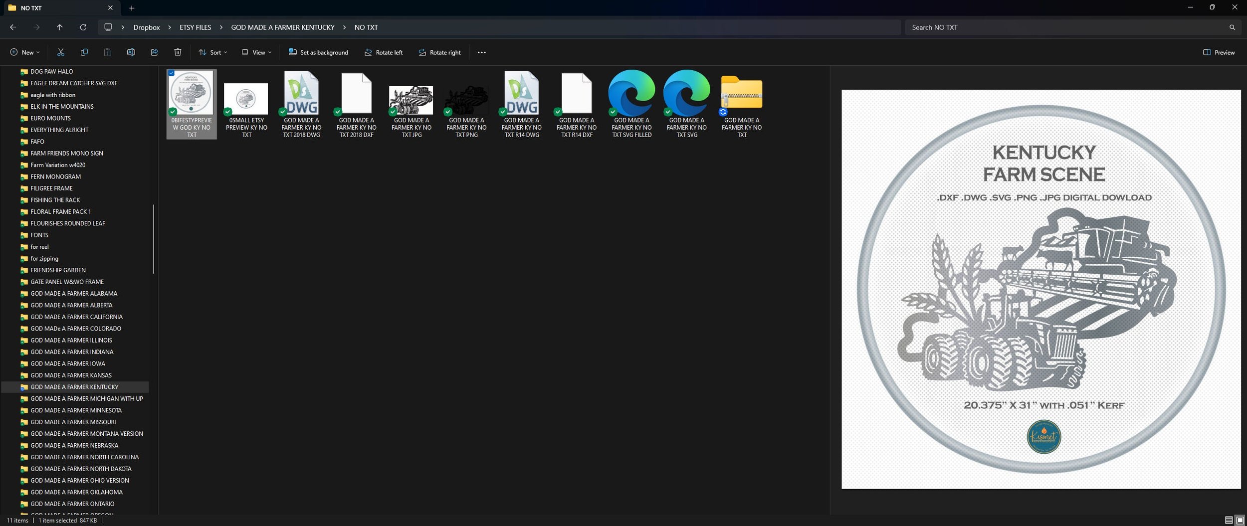Click the Delete trash can icon

[178, 52]
